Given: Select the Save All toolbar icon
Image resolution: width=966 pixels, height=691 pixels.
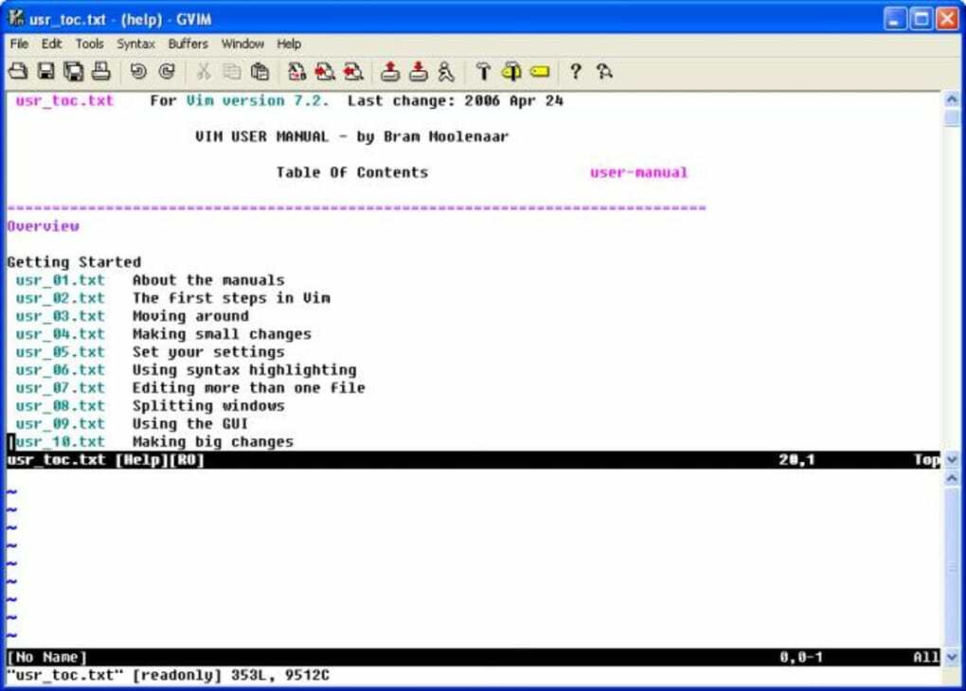Looking at the screenshot, I should pos(74,71).
